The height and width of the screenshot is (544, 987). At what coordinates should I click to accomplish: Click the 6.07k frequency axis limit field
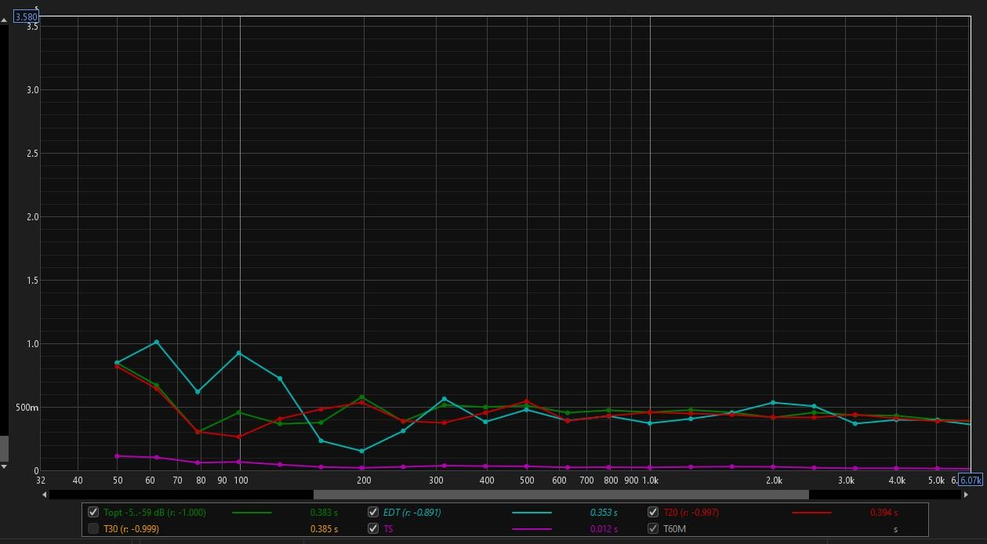[x=971, y=481]
